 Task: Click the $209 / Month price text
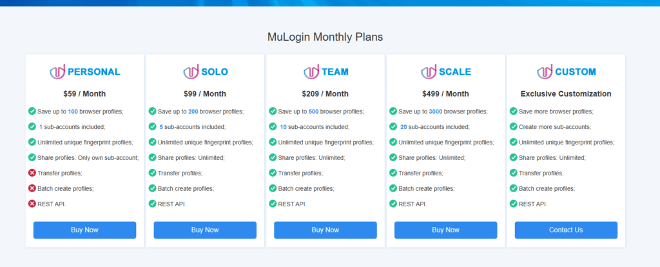pos(325,94)
